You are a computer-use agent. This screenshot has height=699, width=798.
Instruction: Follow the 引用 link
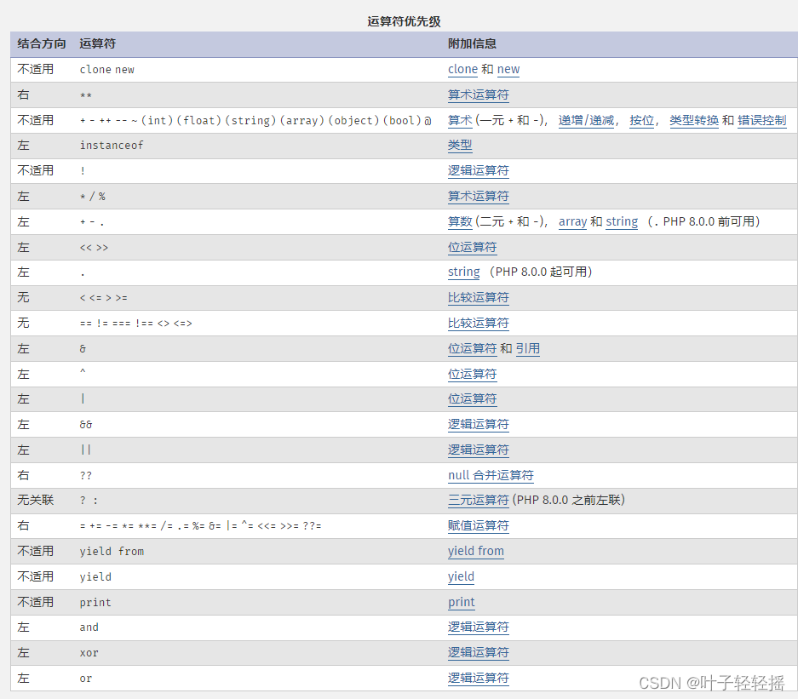pos(528,348)
